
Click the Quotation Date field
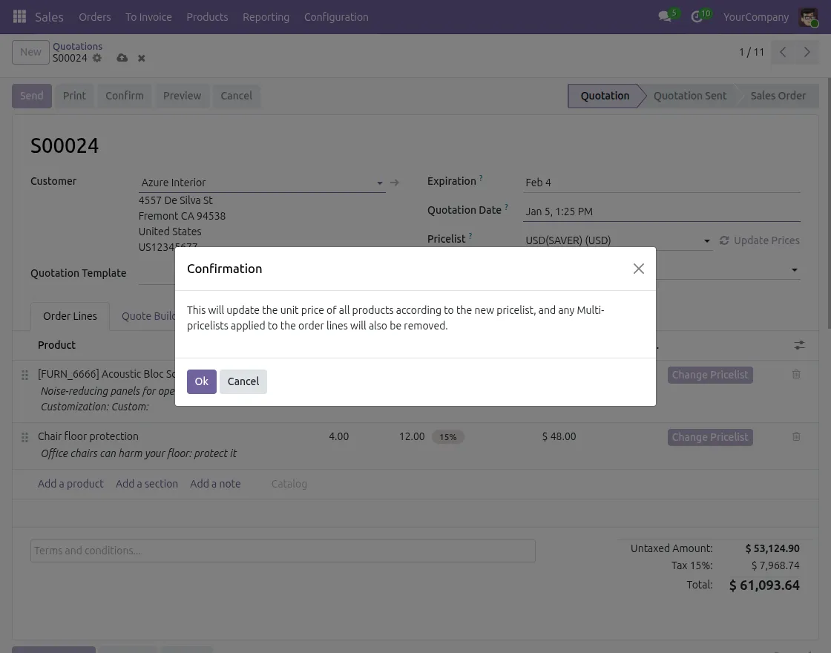coord(661,211)
